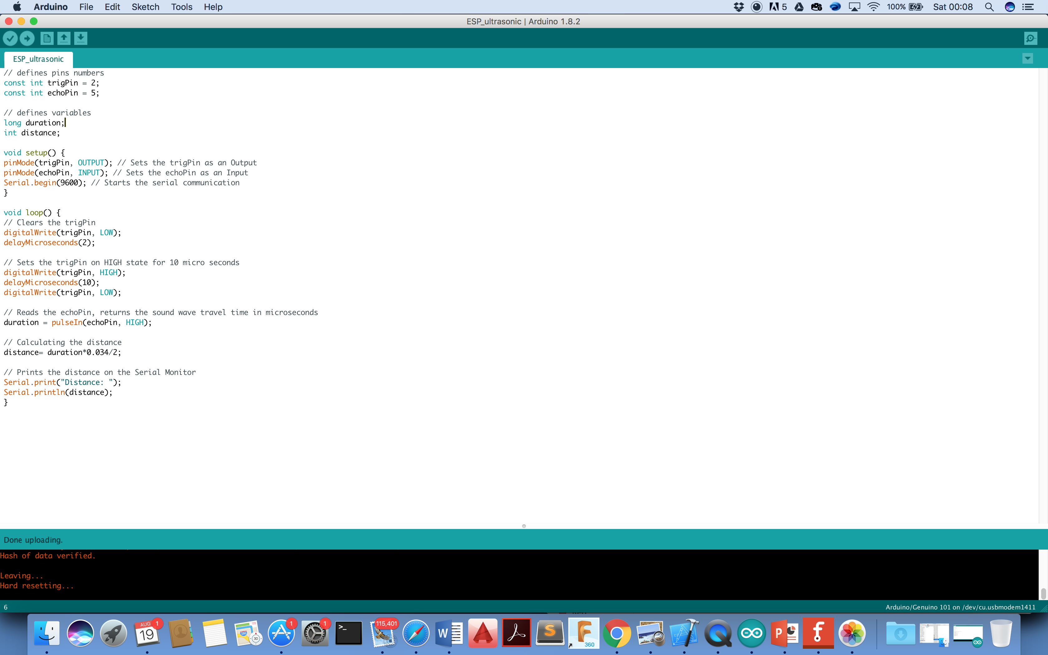Screen dimensions: 1048x655
Task: Open App Store in the Dock
Action: [x=281, y=633]
